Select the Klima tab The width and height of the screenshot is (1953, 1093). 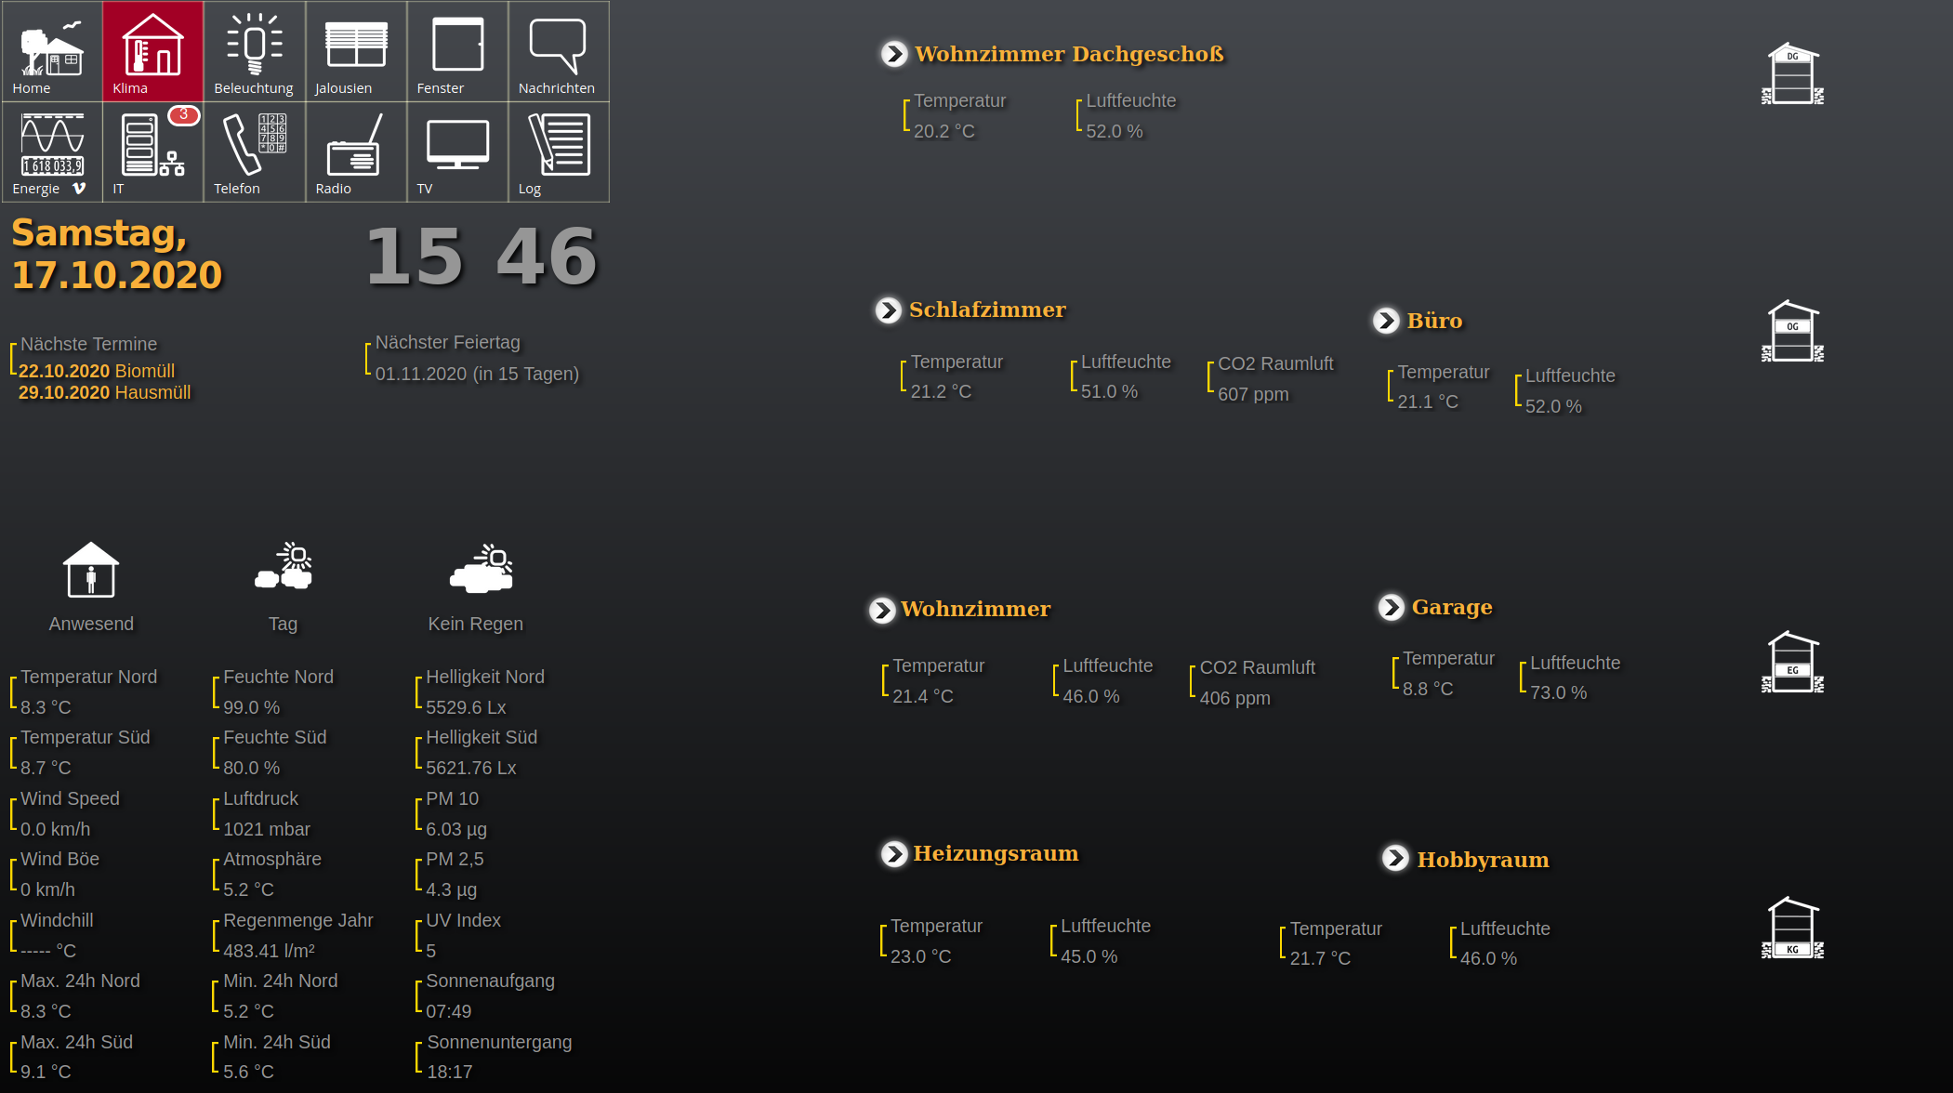152,51
